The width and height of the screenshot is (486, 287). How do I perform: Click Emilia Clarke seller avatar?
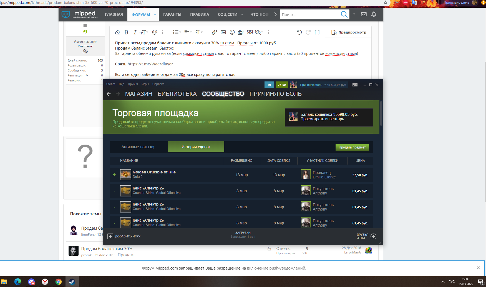[306, 175]
